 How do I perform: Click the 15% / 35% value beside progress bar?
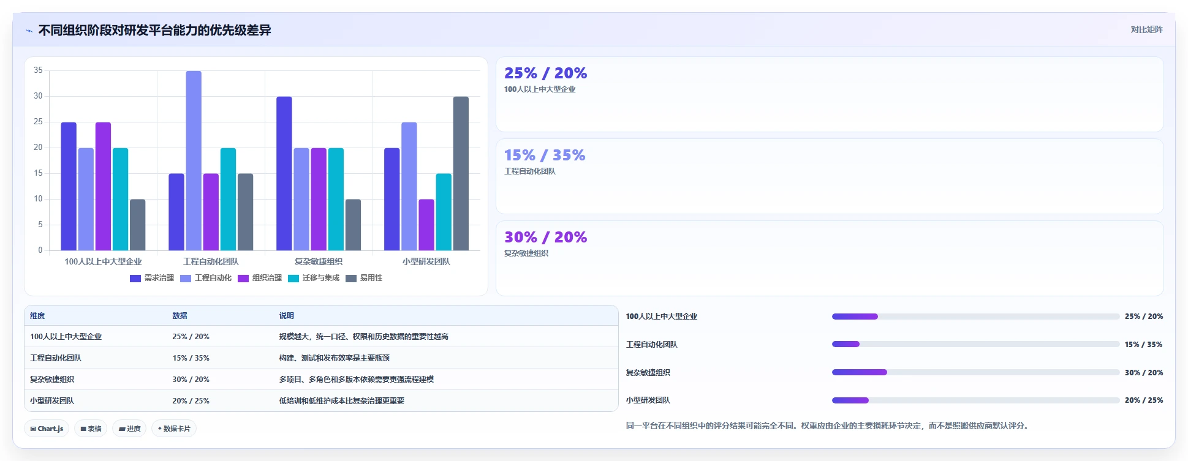tap(1143, 345)
